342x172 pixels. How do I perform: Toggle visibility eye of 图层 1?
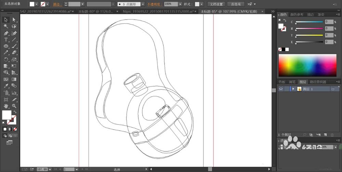tap(281, 89)
